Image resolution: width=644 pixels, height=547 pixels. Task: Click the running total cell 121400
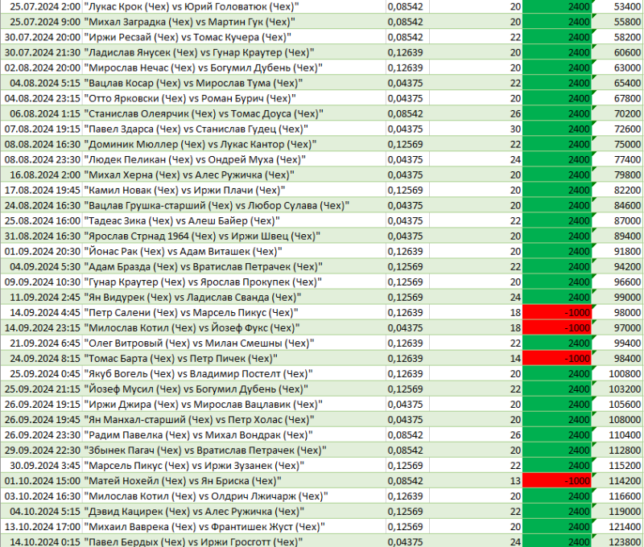pyautogui.click(x=624, y=526)
